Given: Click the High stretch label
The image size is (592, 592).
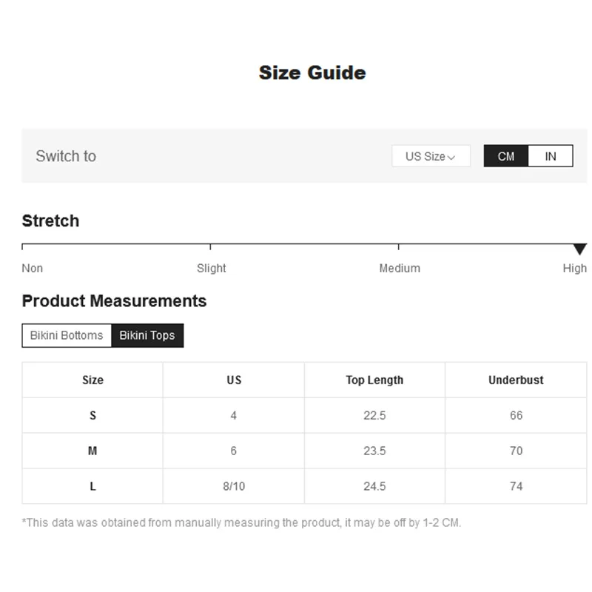Looking at the screenshot, I should coord(574,268).
